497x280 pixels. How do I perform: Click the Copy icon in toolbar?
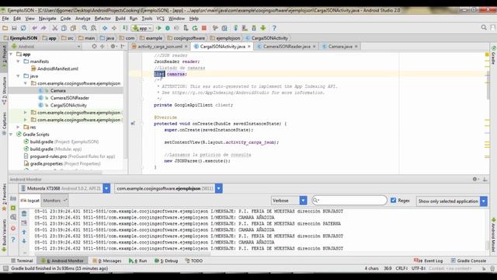click(64, 28)
